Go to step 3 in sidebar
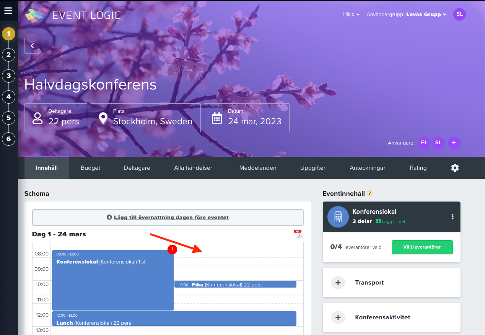The width and height of the screenshot is (485, 335). coord(8,76)
